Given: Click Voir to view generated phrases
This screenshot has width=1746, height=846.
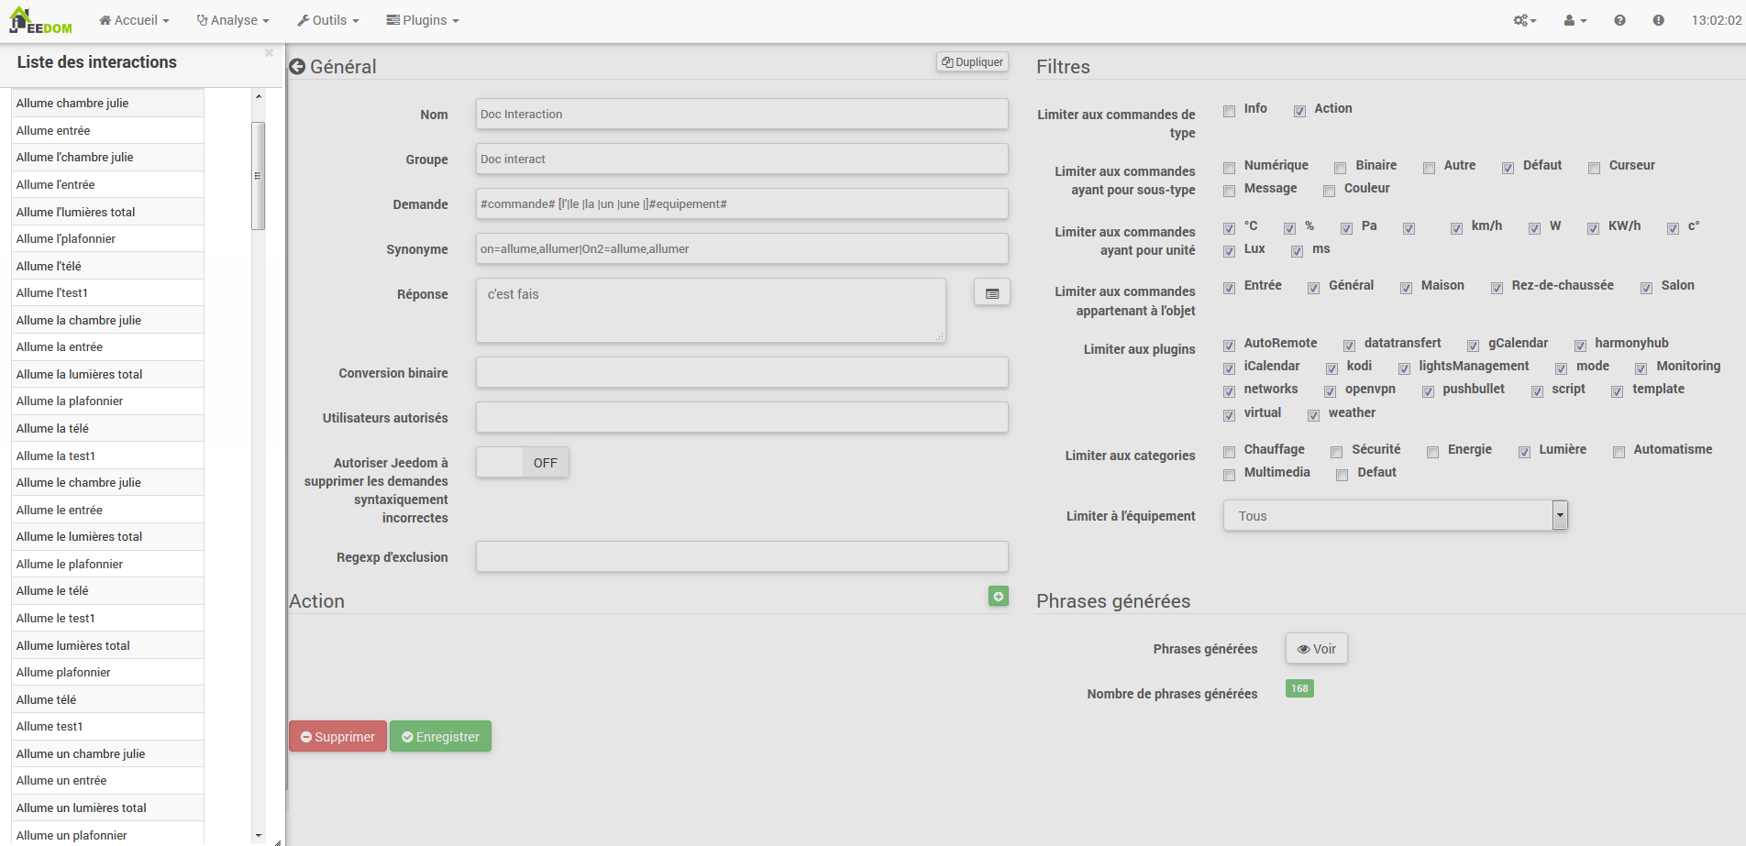Looking at the screenshot, I should tap(1316, 649).
